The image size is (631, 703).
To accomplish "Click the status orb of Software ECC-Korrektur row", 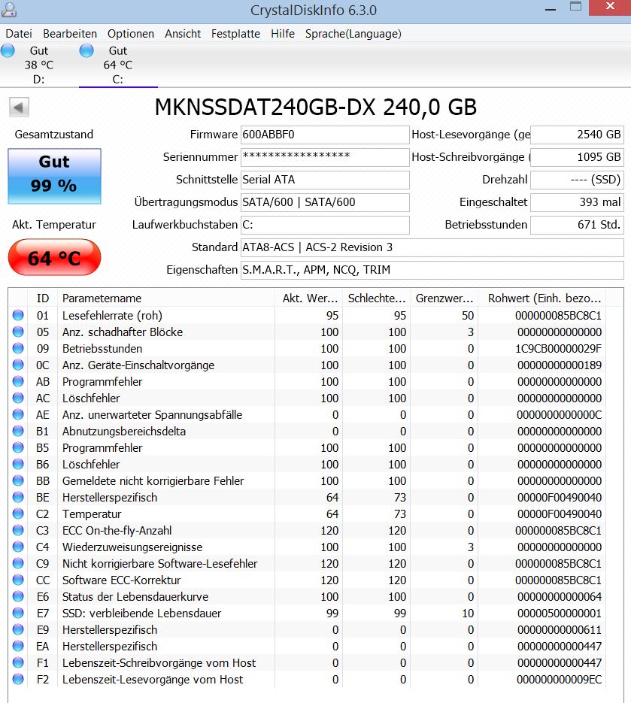I will [18, 580].
